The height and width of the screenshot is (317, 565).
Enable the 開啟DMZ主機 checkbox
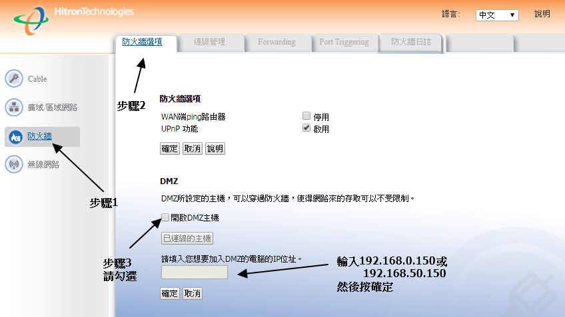(165, 217)
